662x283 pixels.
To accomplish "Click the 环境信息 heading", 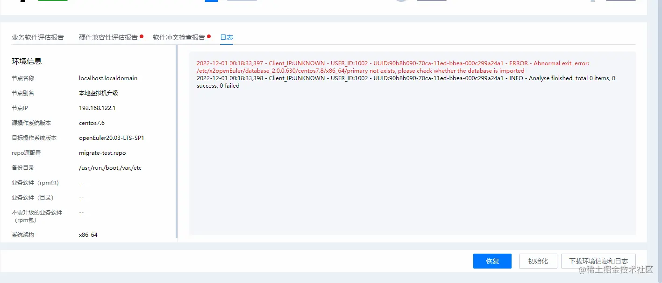I will [x=27, y=62].
